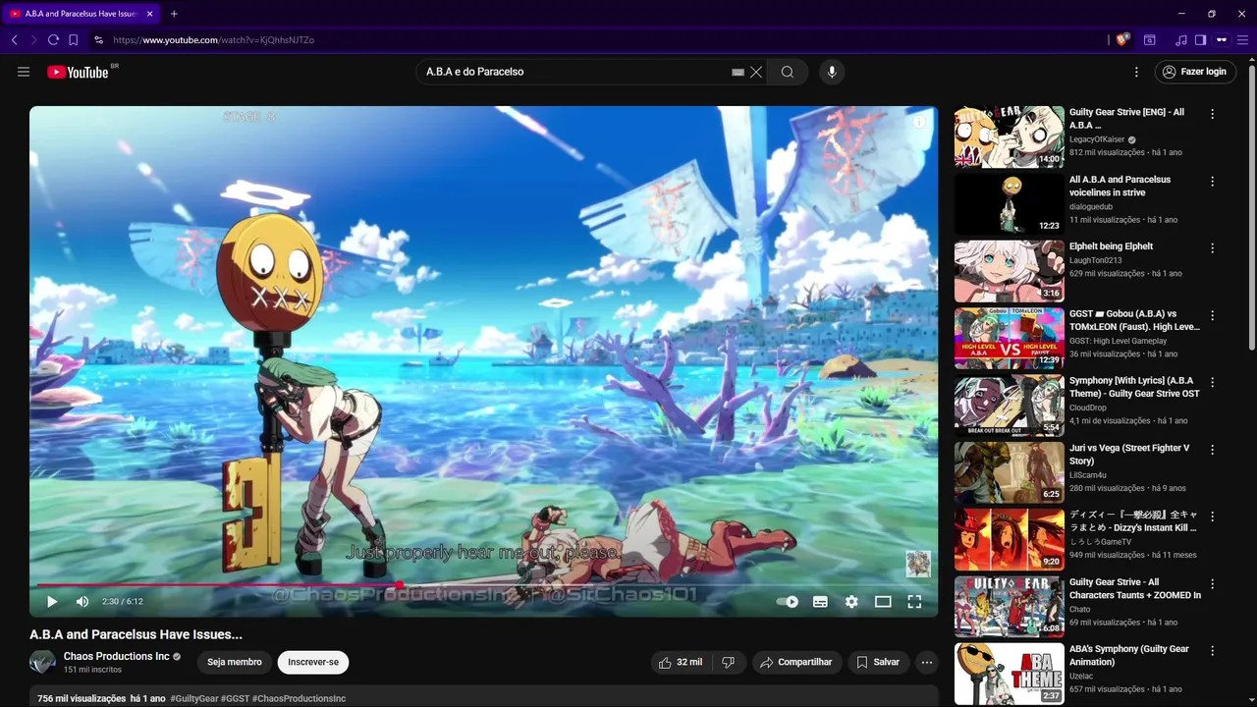This screenshot has width=1257, height=707.
Task: Open options for Guilty Gear Strive [ENG] video
Action: click(1212, 114)
